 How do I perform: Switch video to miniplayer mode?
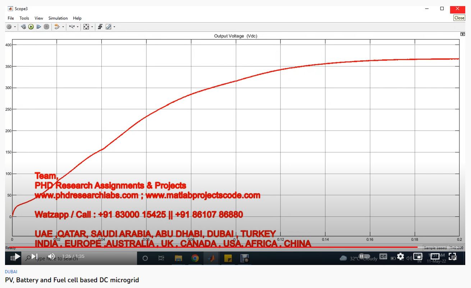tap(418, 256)
